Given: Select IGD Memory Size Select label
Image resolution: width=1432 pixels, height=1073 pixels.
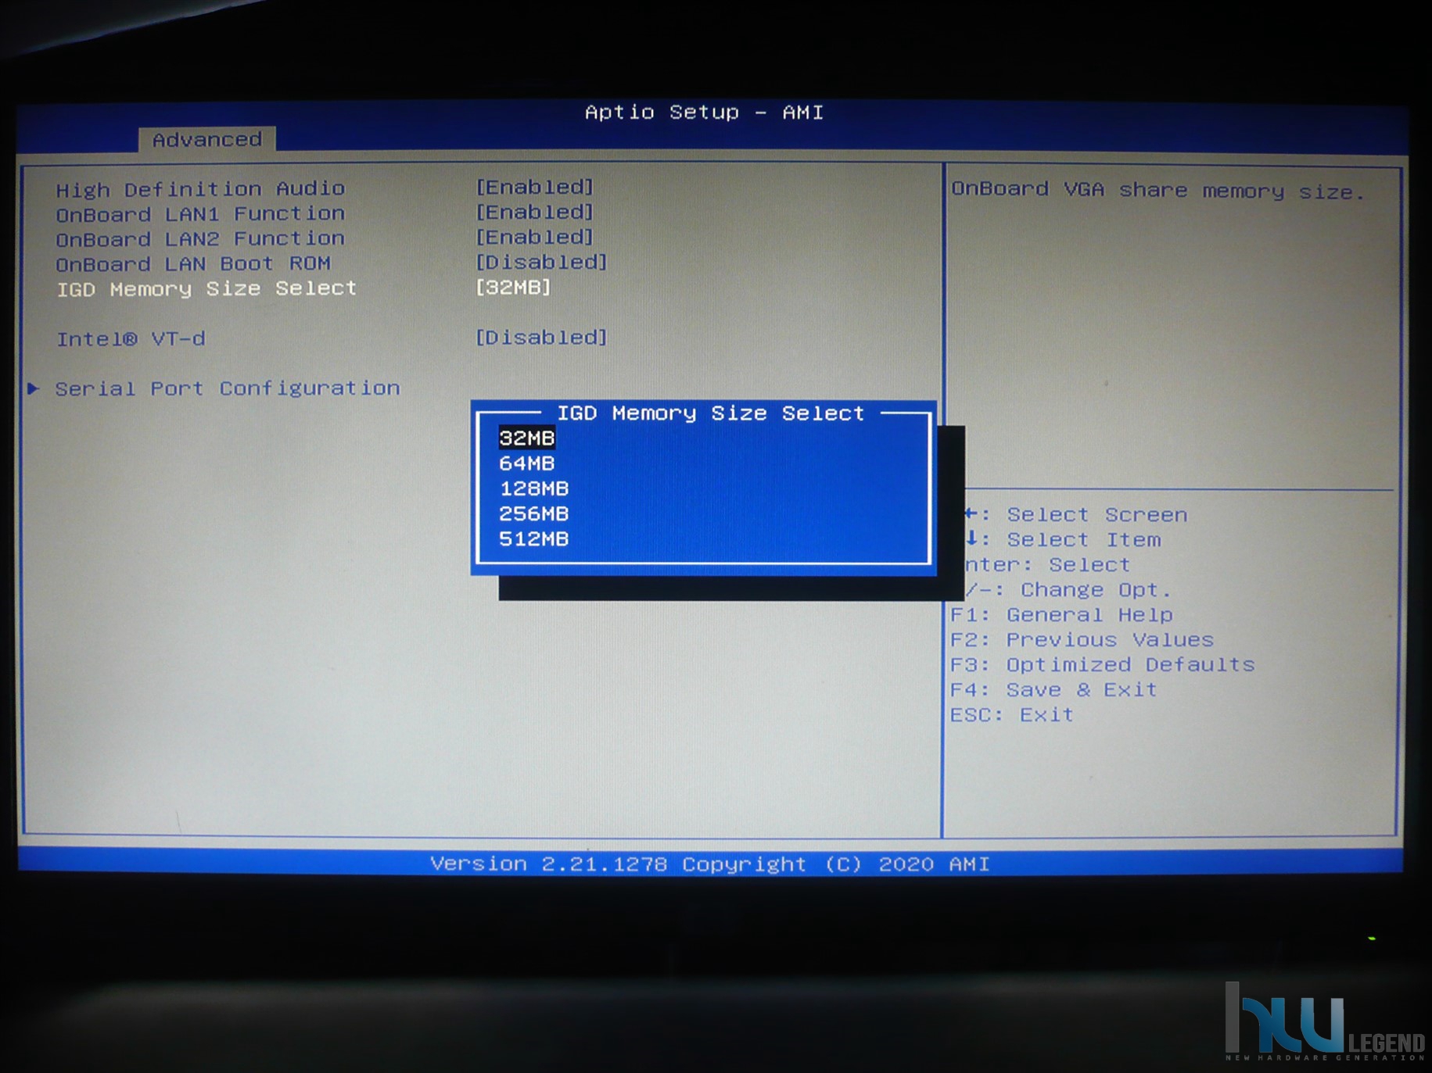Looking at the screenshot, I should point(206,289).
